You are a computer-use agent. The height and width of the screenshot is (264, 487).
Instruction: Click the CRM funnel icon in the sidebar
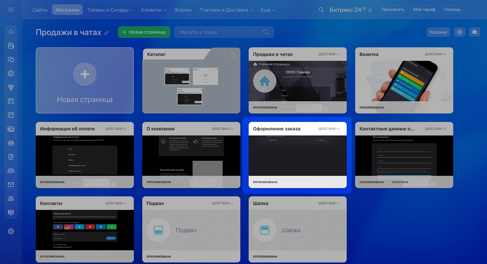tap(11, 87)
